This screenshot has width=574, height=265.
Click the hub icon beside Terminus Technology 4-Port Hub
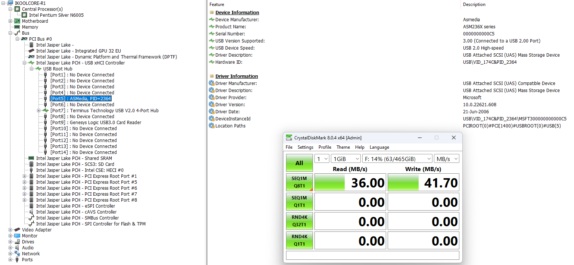(x=46, y=110)
